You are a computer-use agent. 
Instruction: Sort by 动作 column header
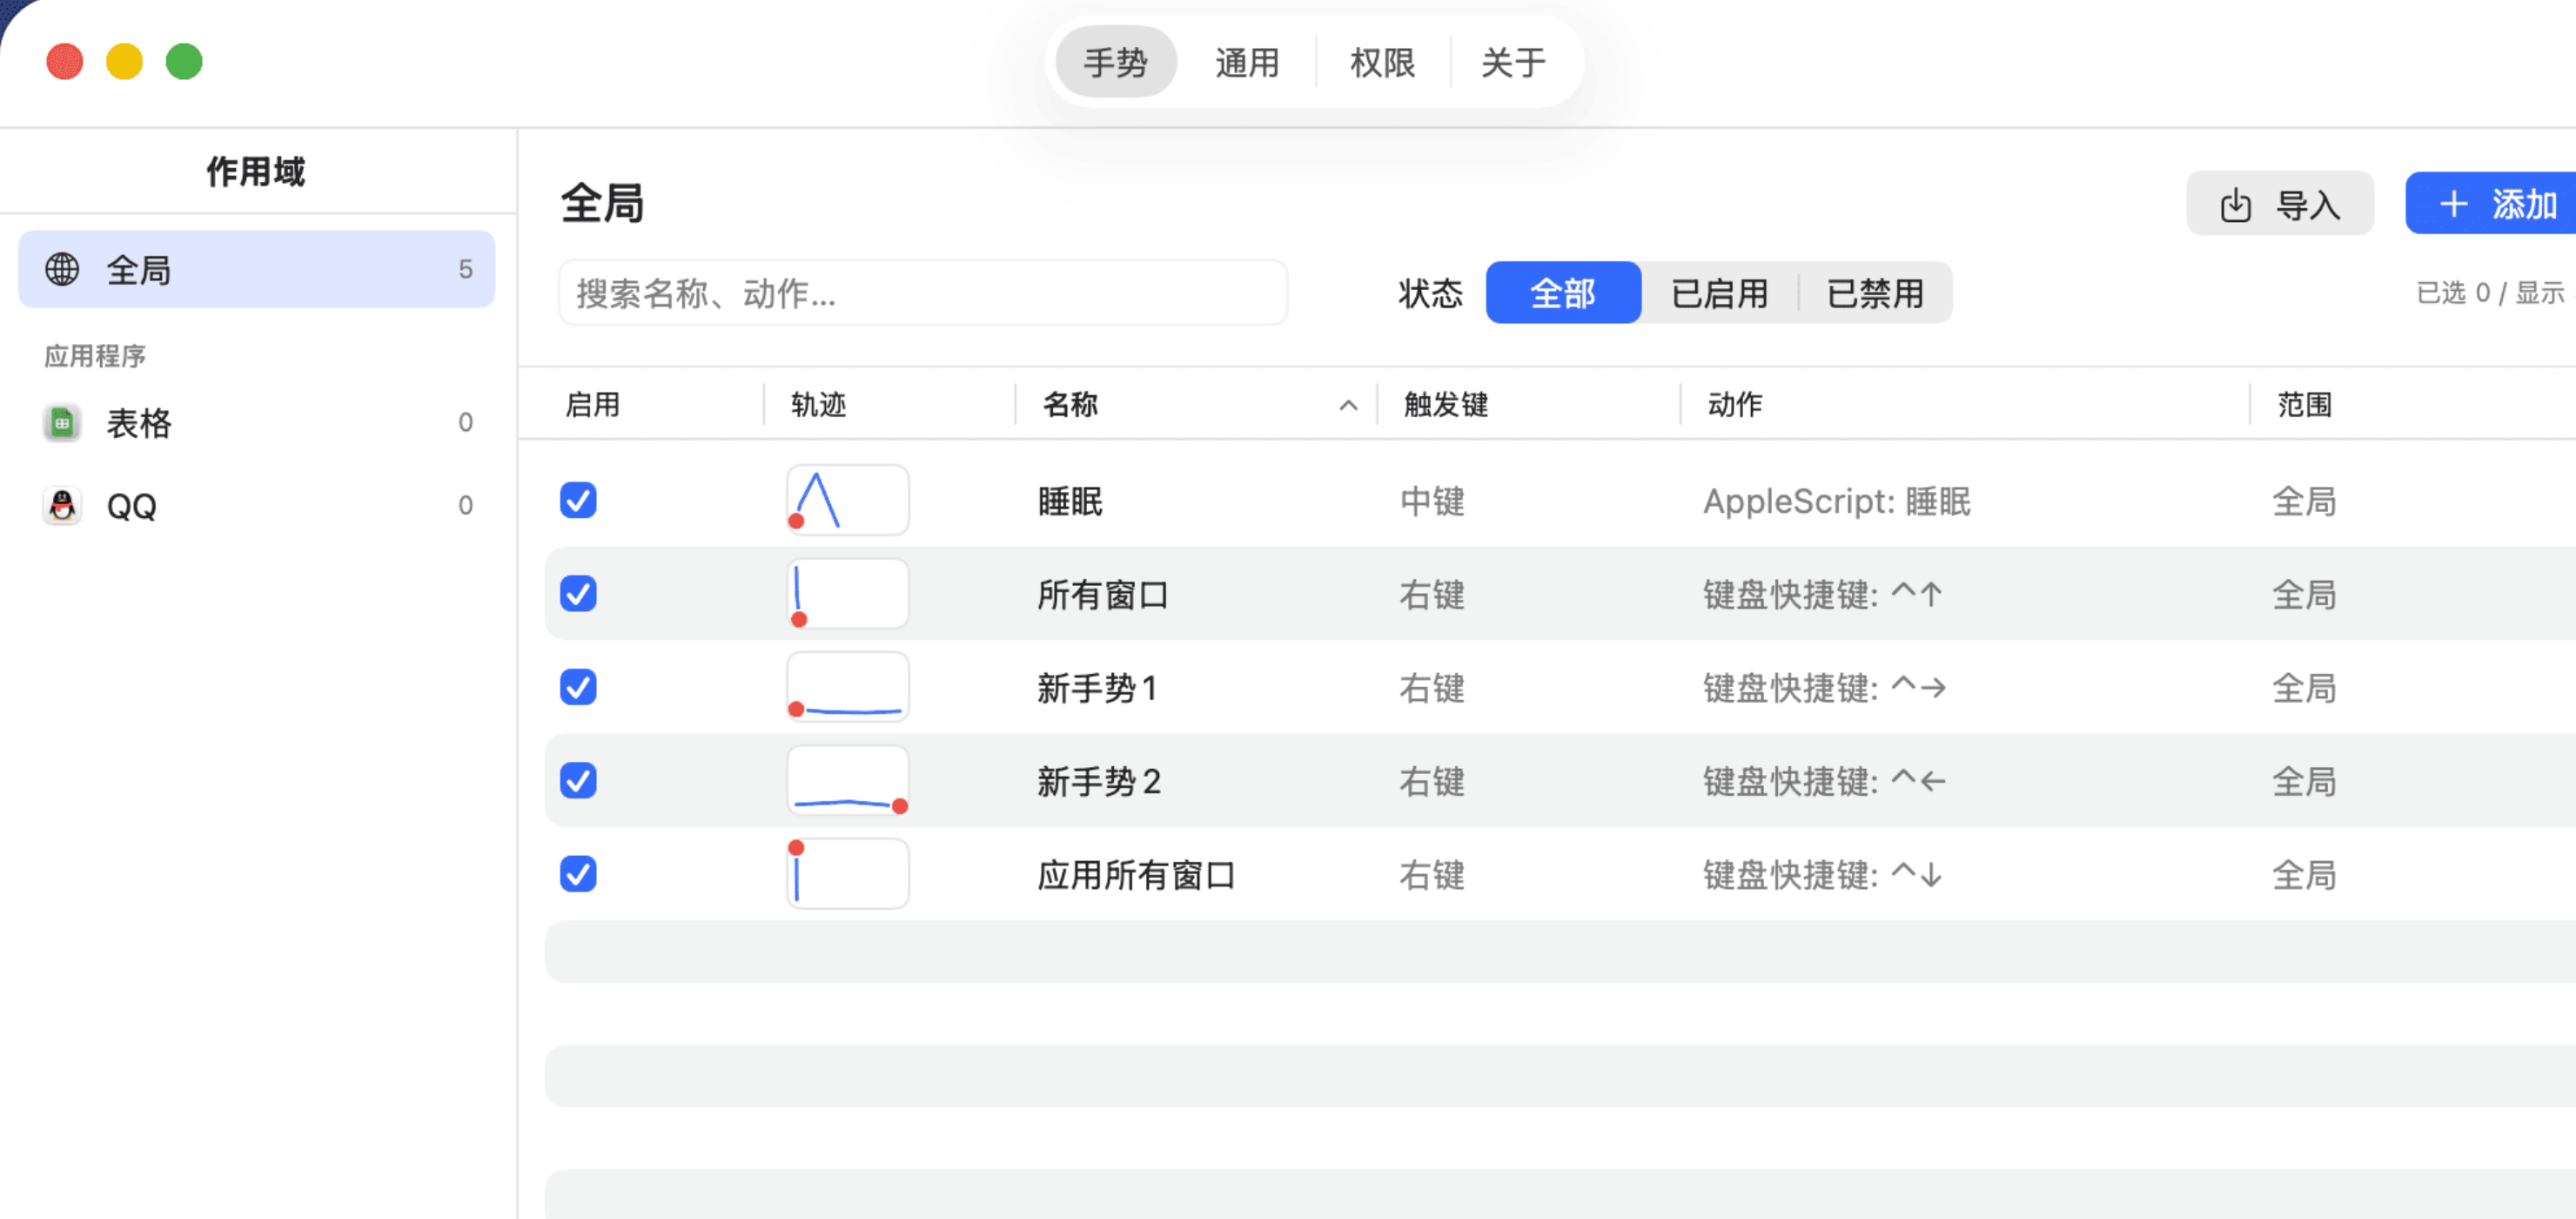coord(1734,406)
